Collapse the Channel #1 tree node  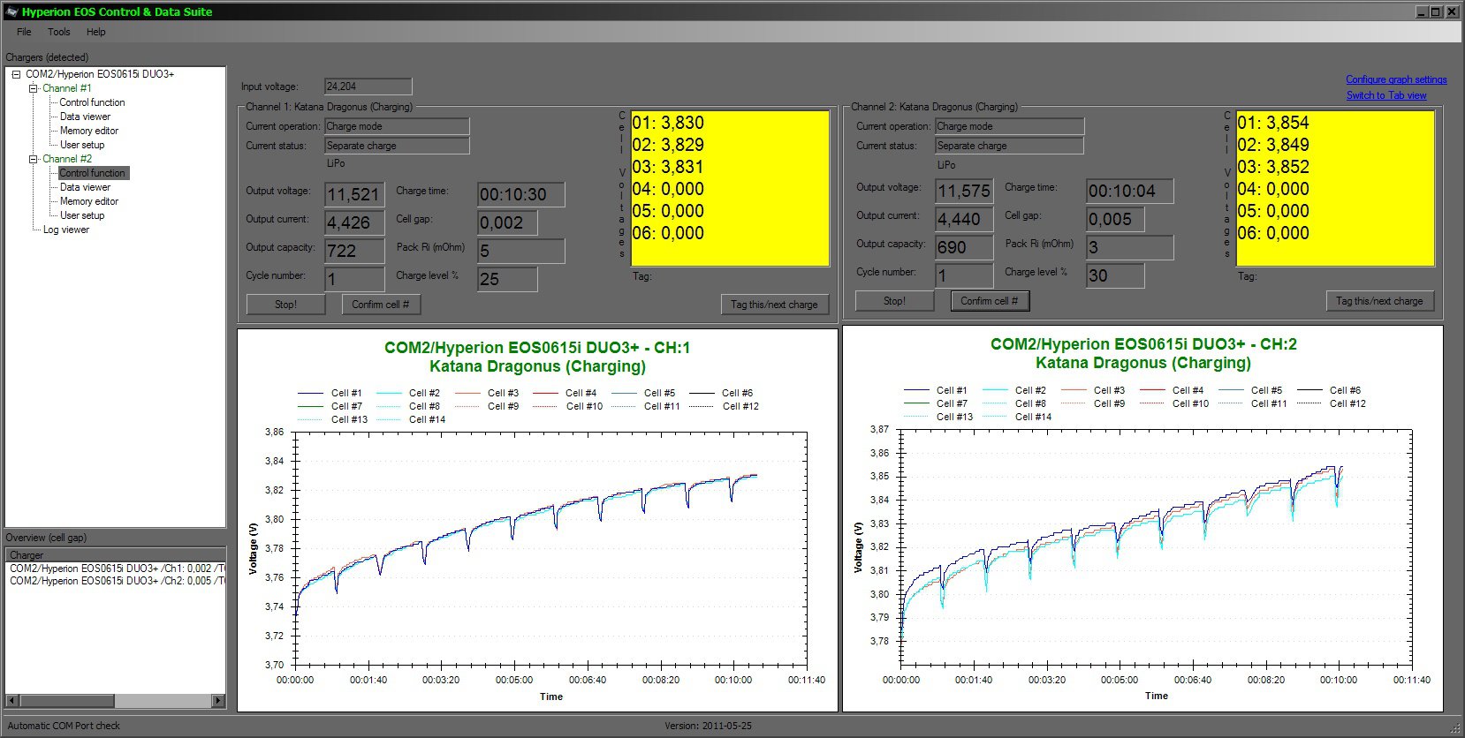click(x=33, y=88)
